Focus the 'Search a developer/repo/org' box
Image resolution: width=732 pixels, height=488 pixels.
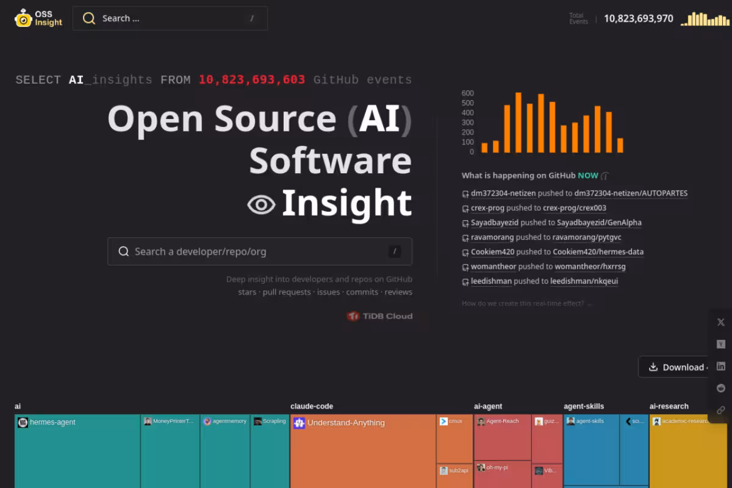coord(260,251)
